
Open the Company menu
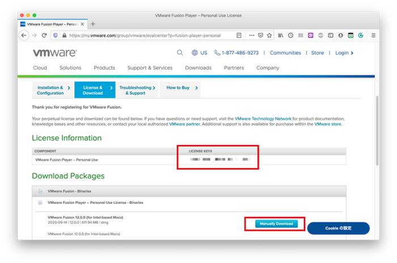[x=268, y=68]
